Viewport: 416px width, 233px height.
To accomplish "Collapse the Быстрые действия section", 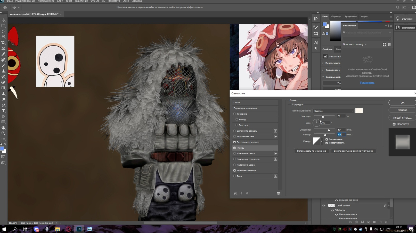I will click(x=323, y=77).
